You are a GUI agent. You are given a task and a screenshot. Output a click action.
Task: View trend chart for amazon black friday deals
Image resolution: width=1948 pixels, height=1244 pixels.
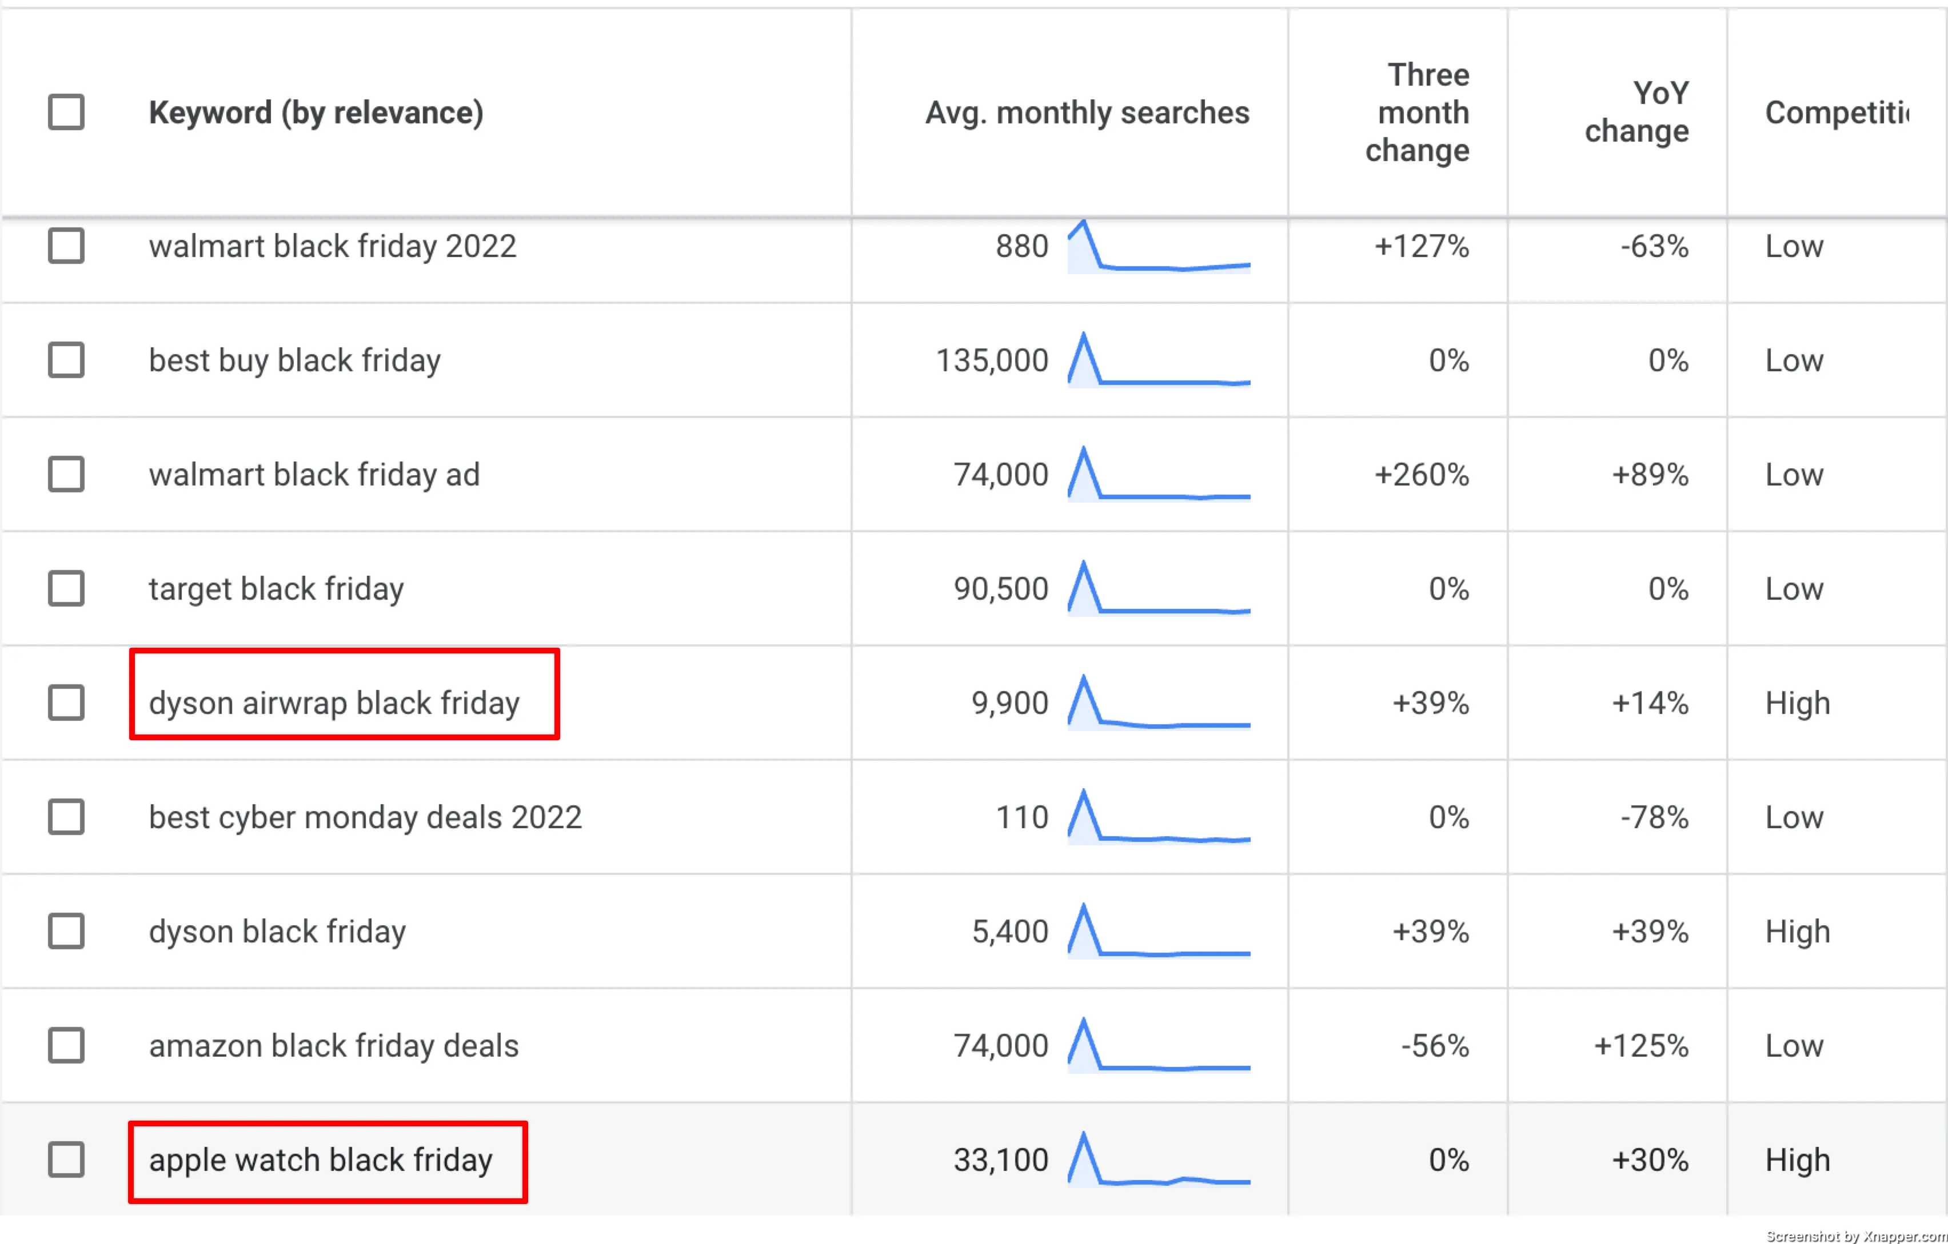click(x=1159, y=1045)
